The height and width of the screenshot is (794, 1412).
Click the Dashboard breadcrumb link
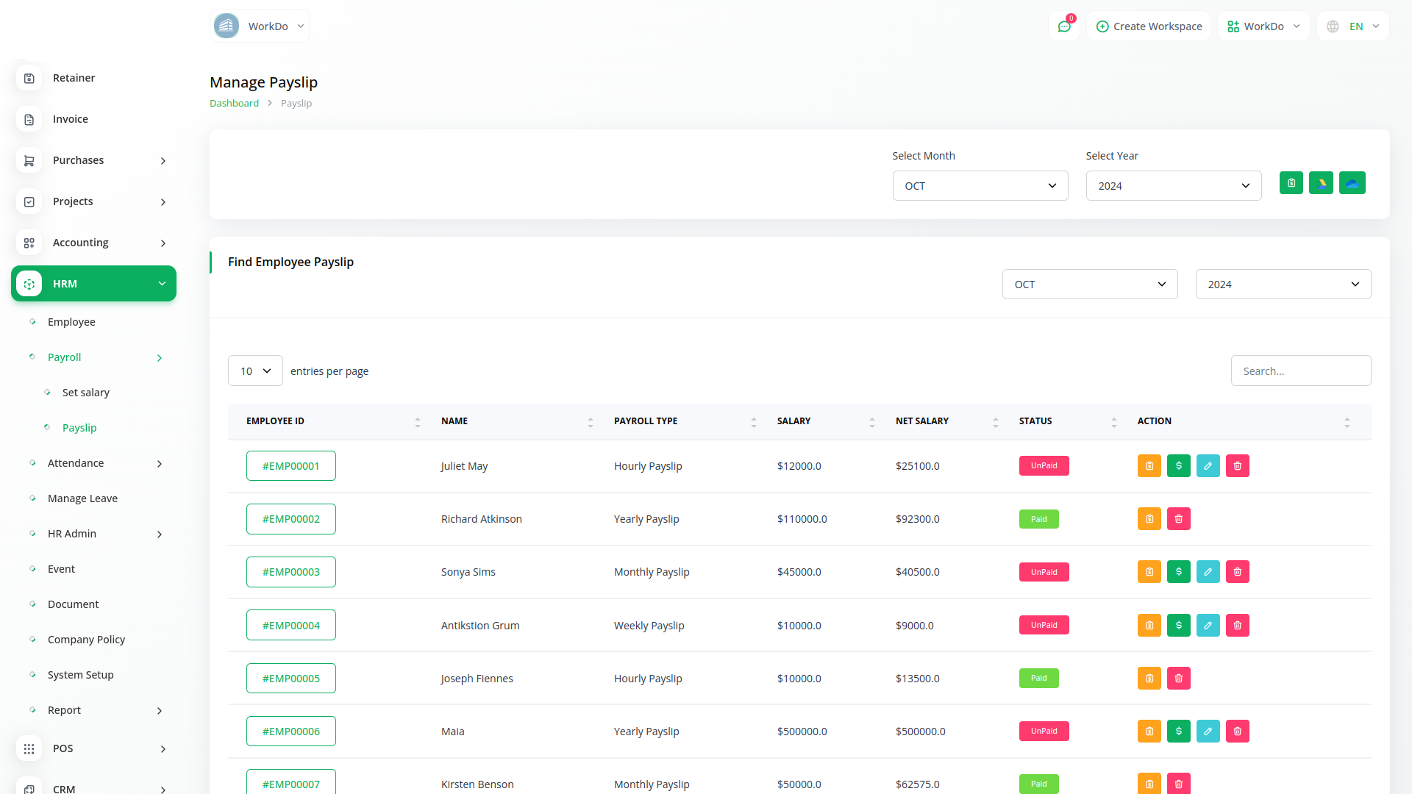(x=234, y=104)
